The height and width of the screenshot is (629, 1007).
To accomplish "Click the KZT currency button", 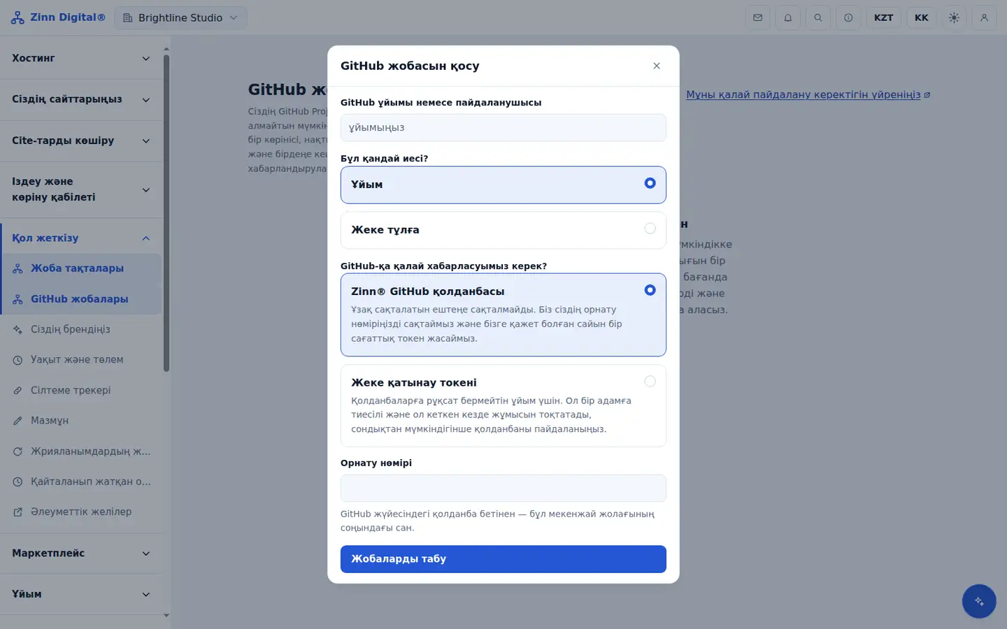I will point(883,17).
